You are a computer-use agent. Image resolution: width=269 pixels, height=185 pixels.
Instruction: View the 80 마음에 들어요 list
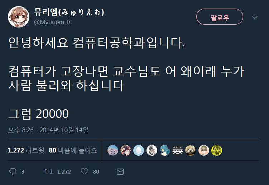73,150
